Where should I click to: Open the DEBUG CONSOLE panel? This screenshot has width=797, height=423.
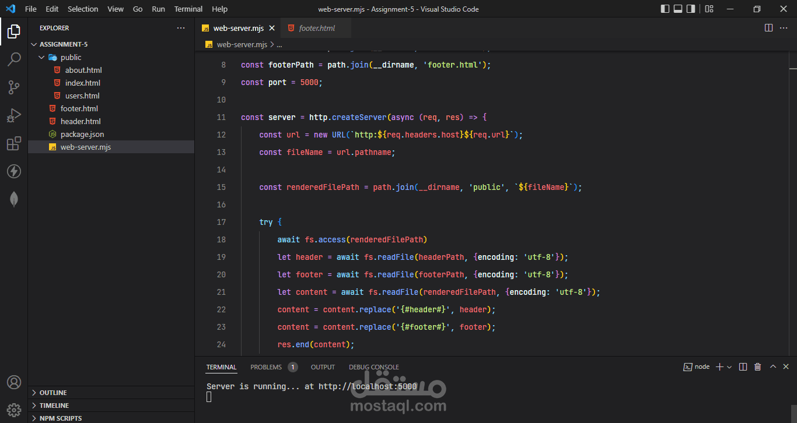[x=373, y=366]
